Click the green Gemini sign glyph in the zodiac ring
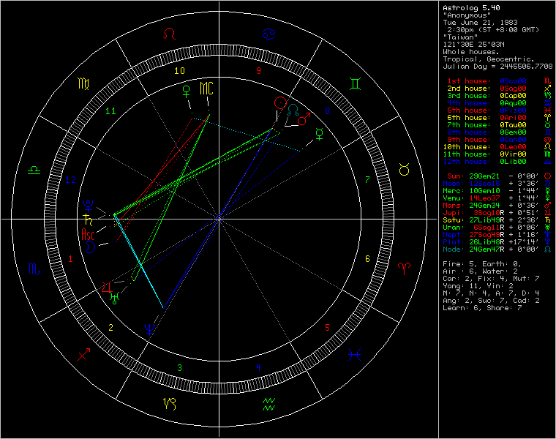This screenshot has height=439, width=556. coord(356,84)
